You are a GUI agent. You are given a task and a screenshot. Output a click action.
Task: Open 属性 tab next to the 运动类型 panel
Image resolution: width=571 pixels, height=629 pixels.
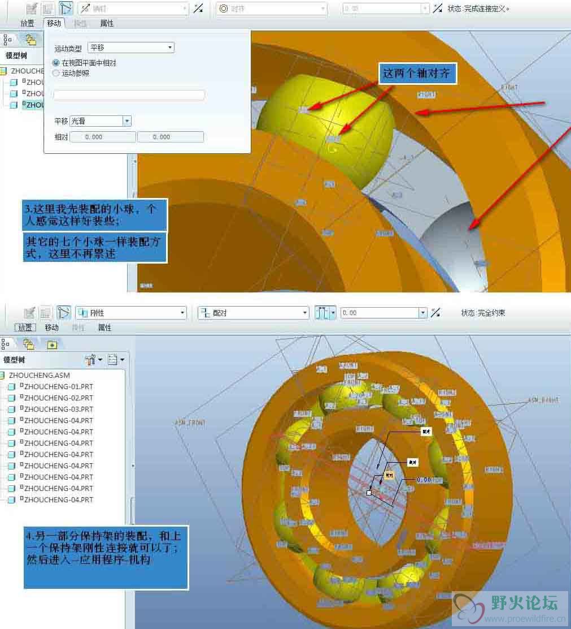pos(107,23)
